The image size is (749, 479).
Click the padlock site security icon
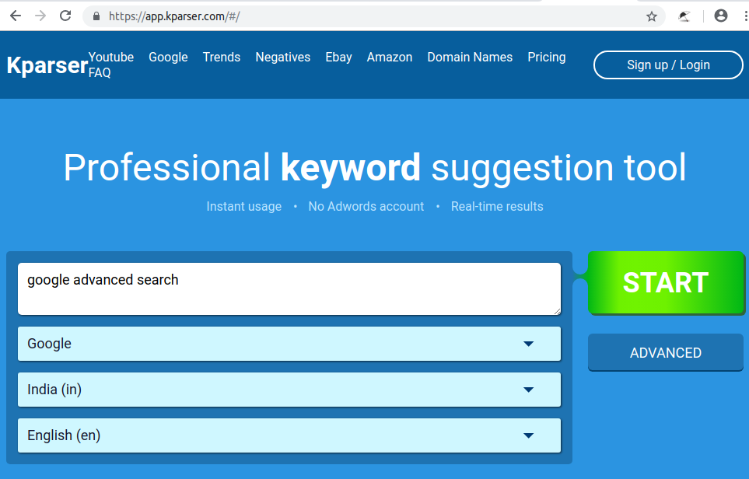pyautogui.click(x=96, y=16)
